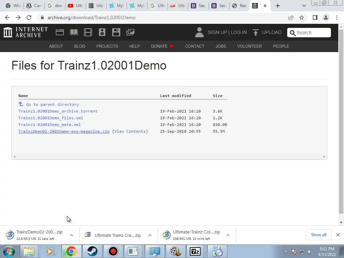Close the downloads bar
Viewport: 344px width, 258px height.
pos(338,235)
